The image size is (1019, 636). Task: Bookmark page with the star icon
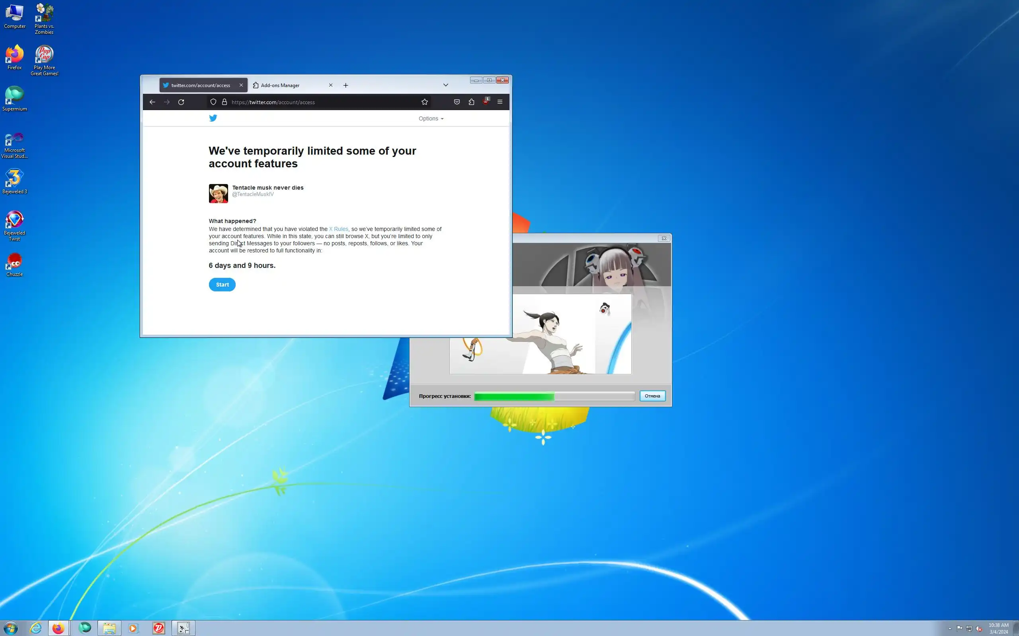click(x=424, y=102)
